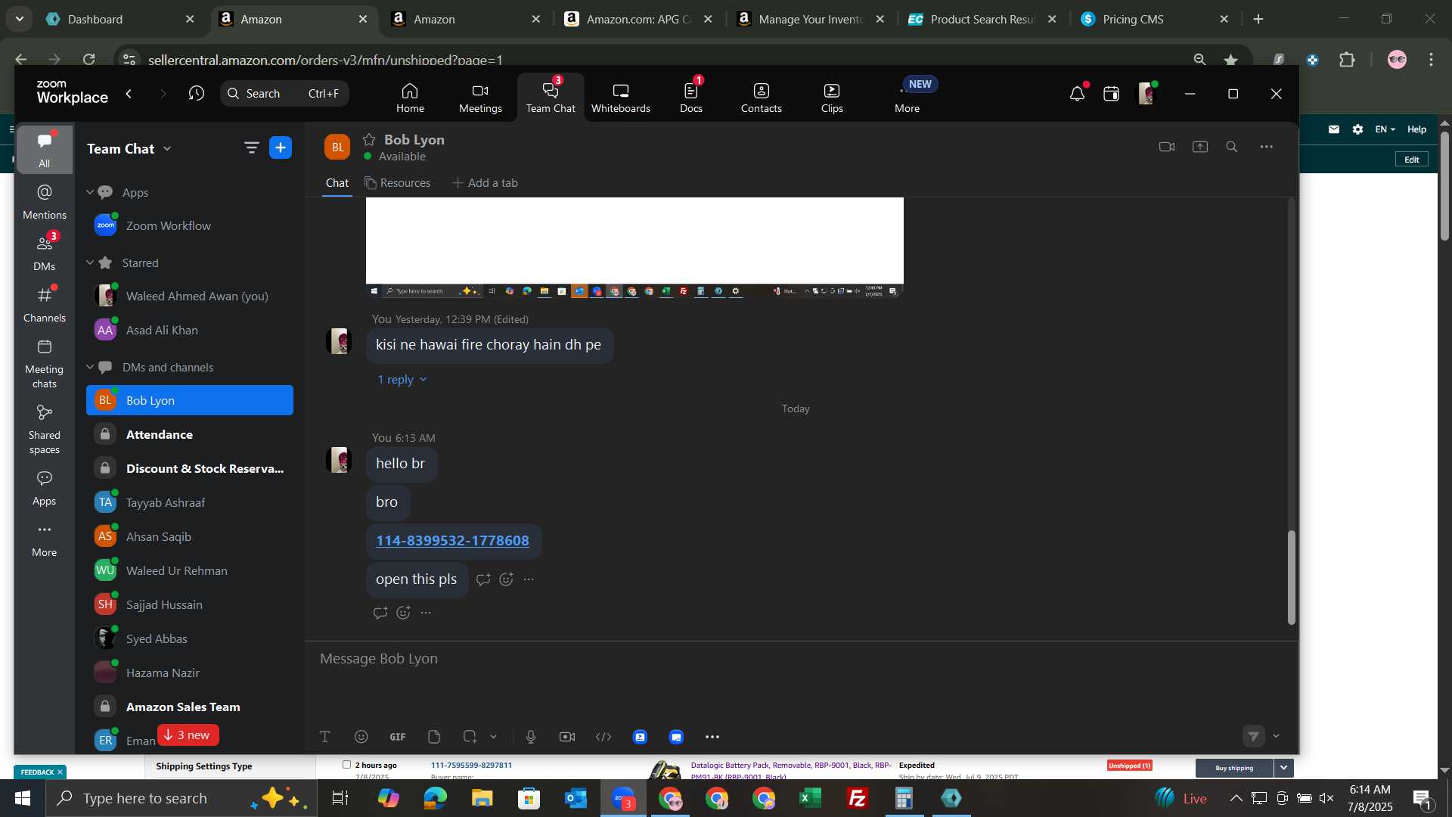The height and width of the screenshot is (817, 1452).
Task: Open send options dropdown next to send
Action: point(1277,736)
